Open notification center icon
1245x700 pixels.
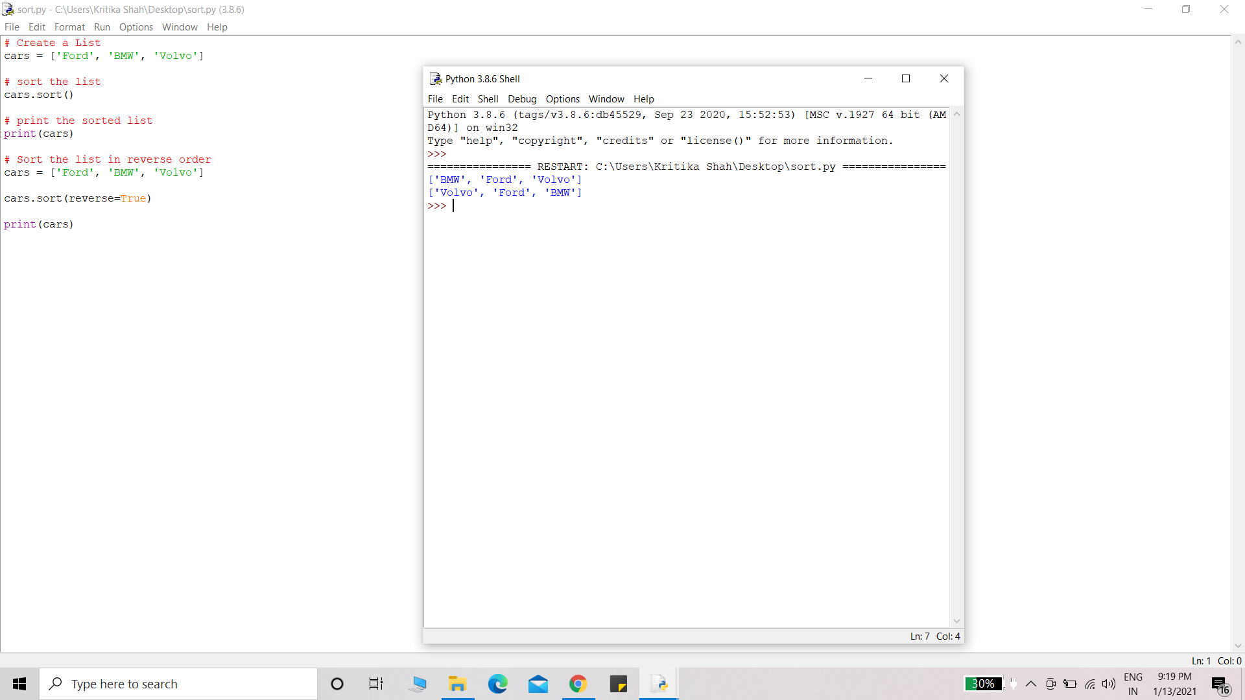[x=1220, y=684]
